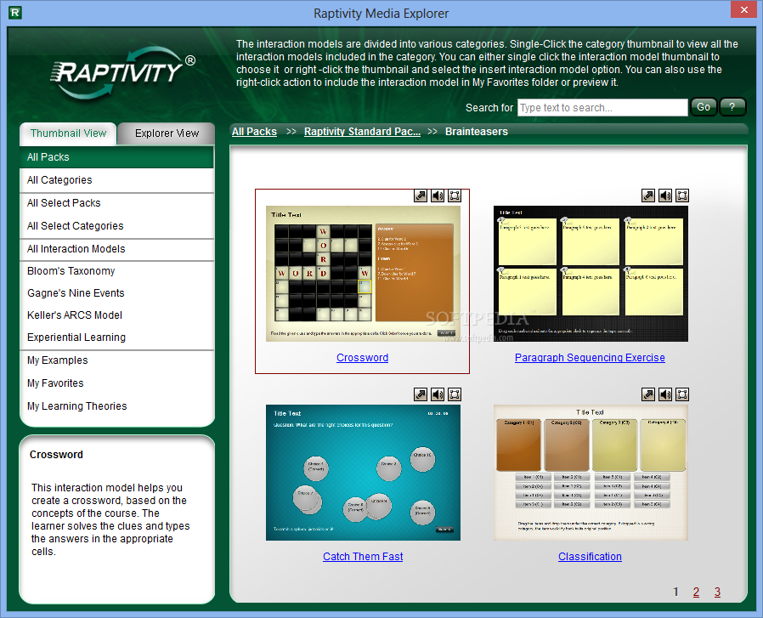Switch to Explorer View tab
This screenshot has height=618, width=763.
pyautogui.click(x=167, y=133)
